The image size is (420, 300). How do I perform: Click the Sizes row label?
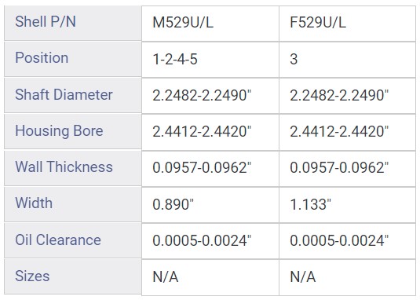tap(73, 276)
